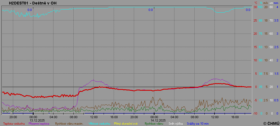280x126 pixels.
Task: Click the blue mm axis unit header
Action: tap(276, 3)
